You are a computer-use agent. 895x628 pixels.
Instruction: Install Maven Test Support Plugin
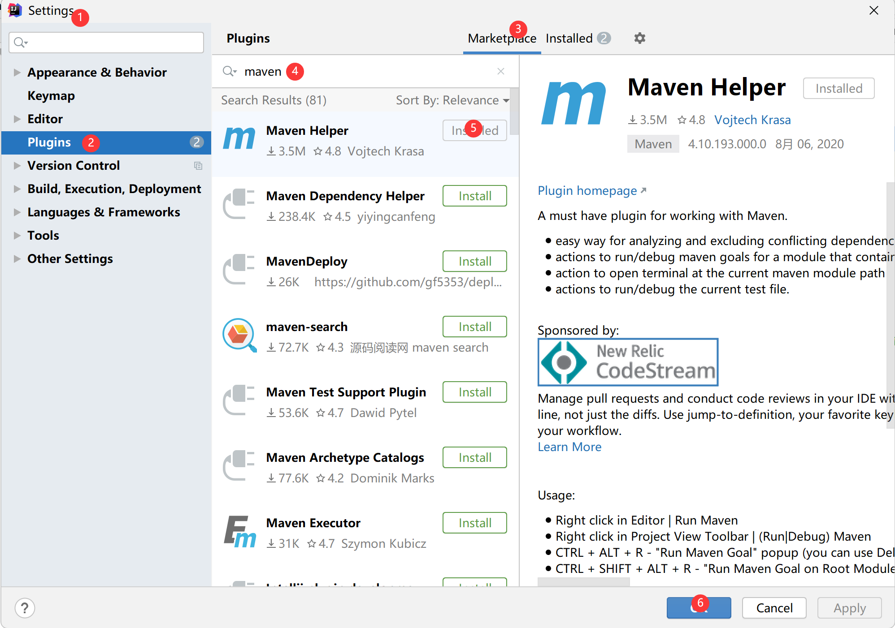coord(474,392)
